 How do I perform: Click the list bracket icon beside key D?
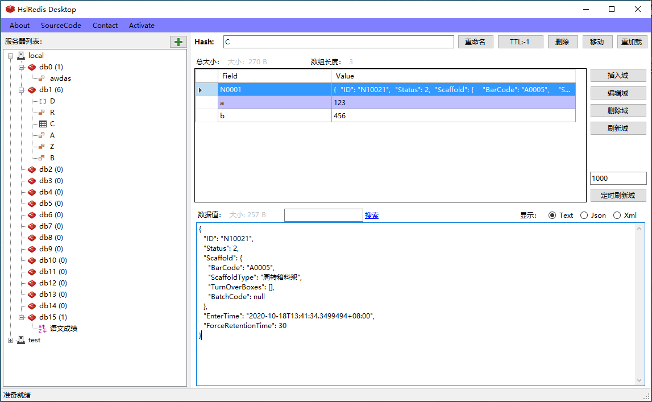(x=43, y=101)
